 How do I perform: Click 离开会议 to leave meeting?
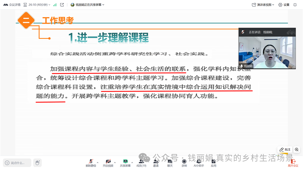pyautogui.click(x=293, y=163)
